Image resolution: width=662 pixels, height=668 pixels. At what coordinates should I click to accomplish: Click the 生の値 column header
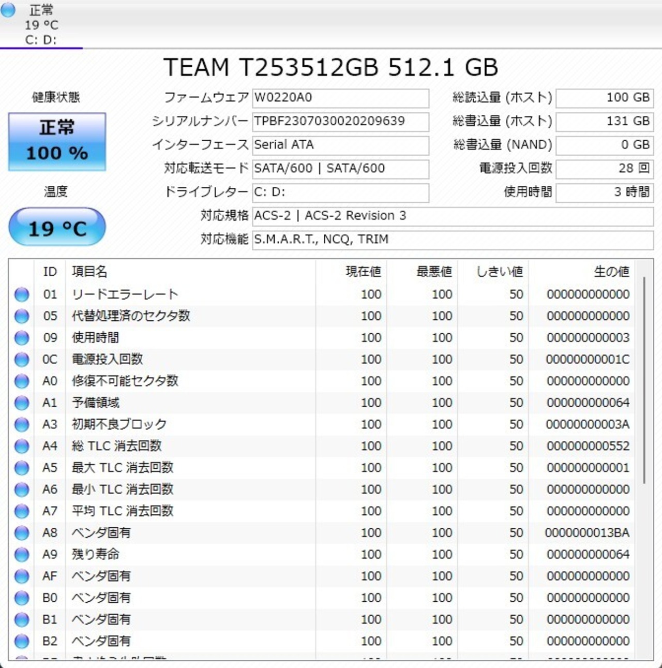coord(611,272)
